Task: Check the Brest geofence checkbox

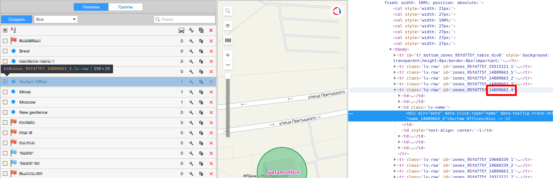Action: coord(5,51)
